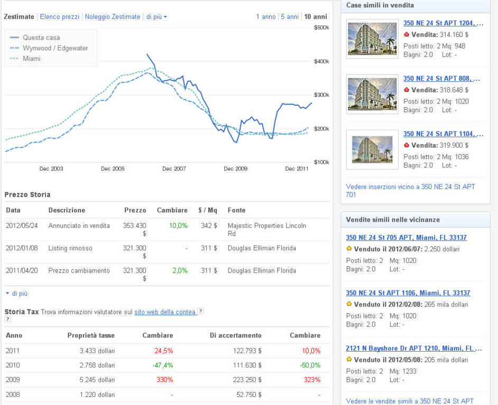Click red house icon beside 318.648 $
The width and height of the screenshot is (498, 405).
(406, 90)
